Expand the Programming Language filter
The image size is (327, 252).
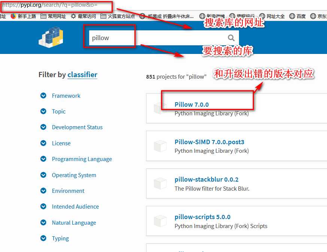point(76,159)
